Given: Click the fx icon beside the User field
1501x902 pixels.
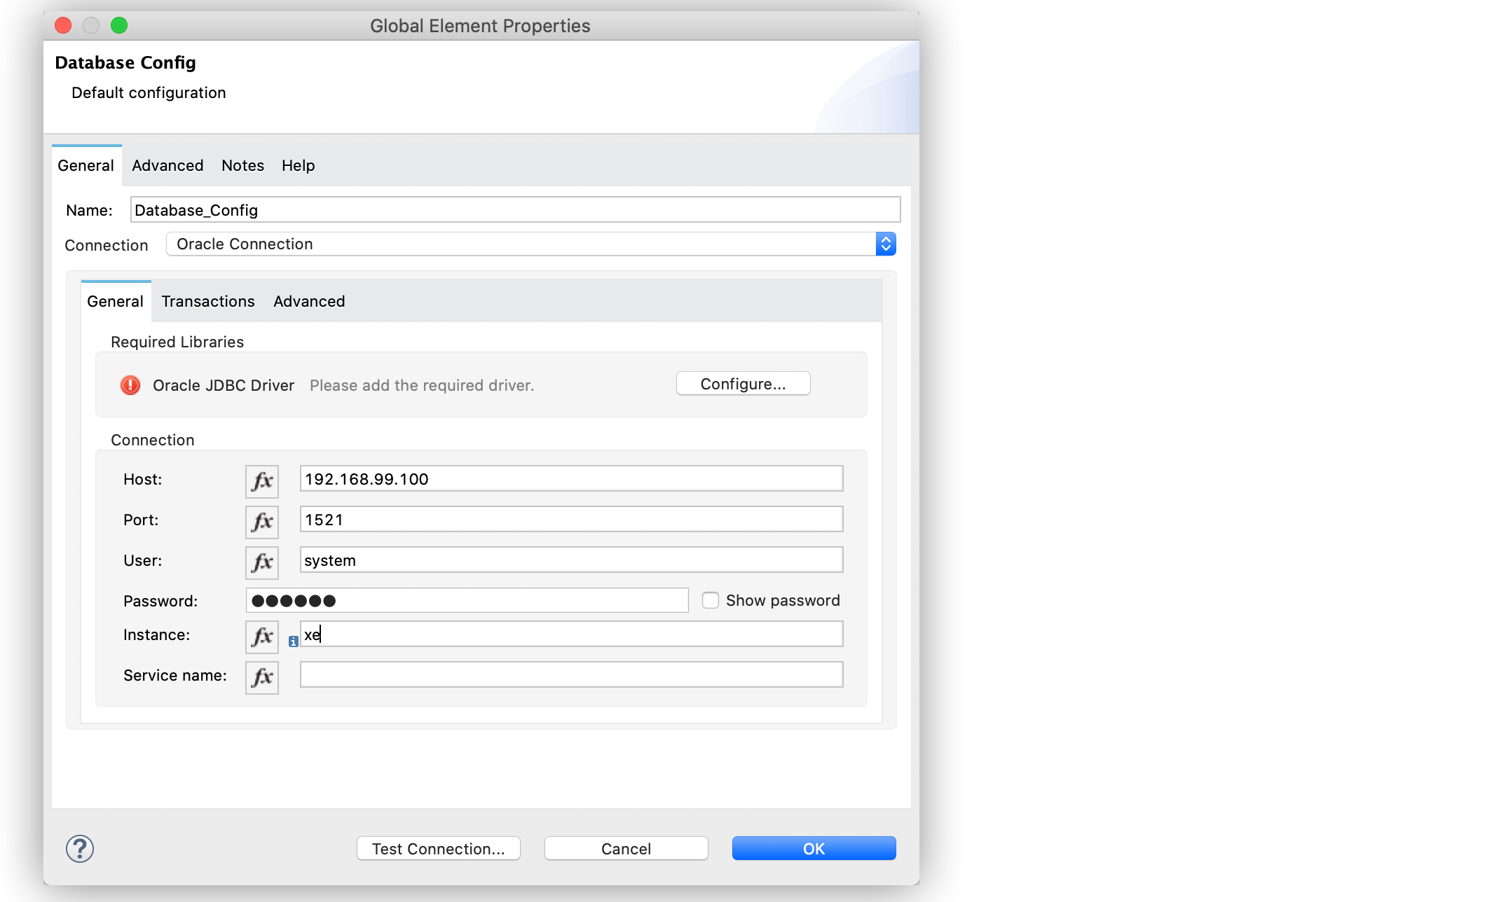Looking at the screenshot, I should point(261,562).
